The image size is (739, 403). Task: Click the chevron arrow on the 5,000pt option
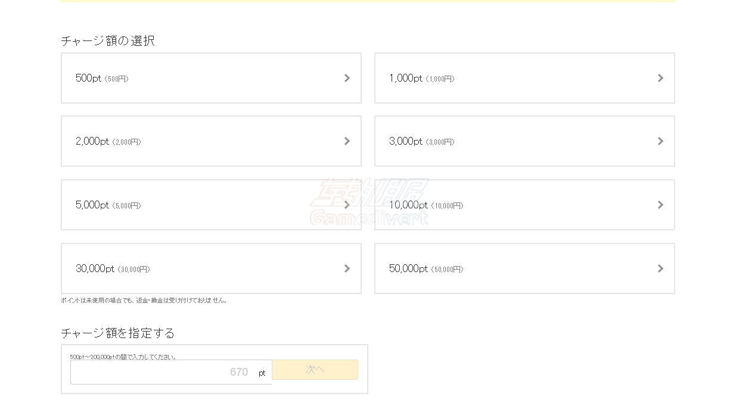tap(347, 205)
